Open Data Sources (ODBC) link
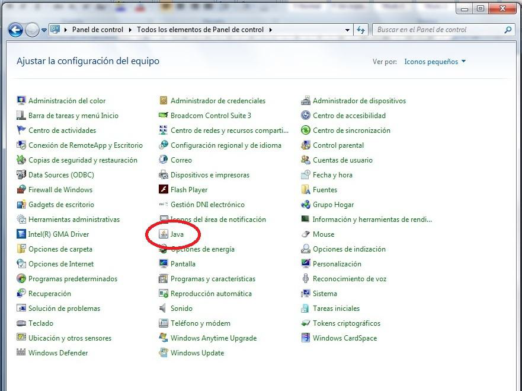The height and width of the screenshot is (391, 522). pyautogui.click(x=61, y=174)
